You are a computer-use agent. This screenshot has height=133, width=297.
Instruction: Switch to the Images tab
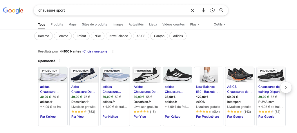tap(118, 25)
